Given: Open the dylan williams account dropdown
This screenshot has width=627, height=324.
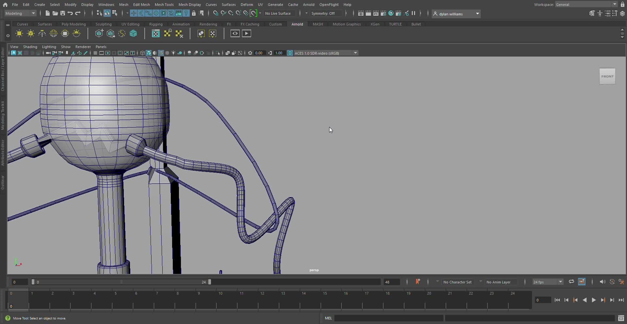Looking at the screenshot, I should pos(477,14).
